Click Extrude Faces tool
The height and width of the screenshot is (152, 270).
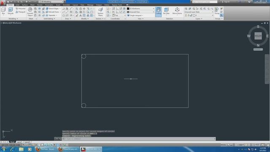click(52, 12)
